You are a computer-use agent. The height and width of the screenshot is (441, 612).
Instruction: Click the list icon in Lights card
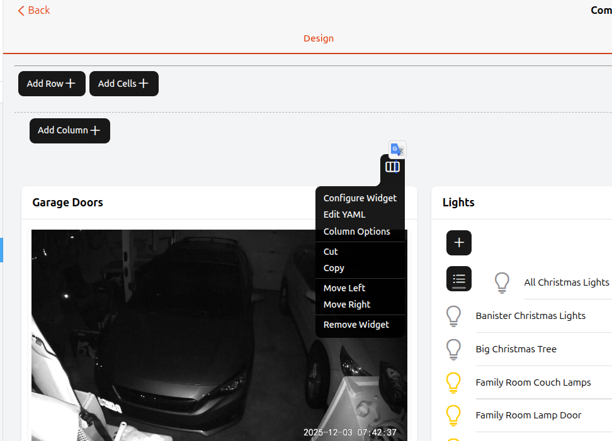[458, 279]
